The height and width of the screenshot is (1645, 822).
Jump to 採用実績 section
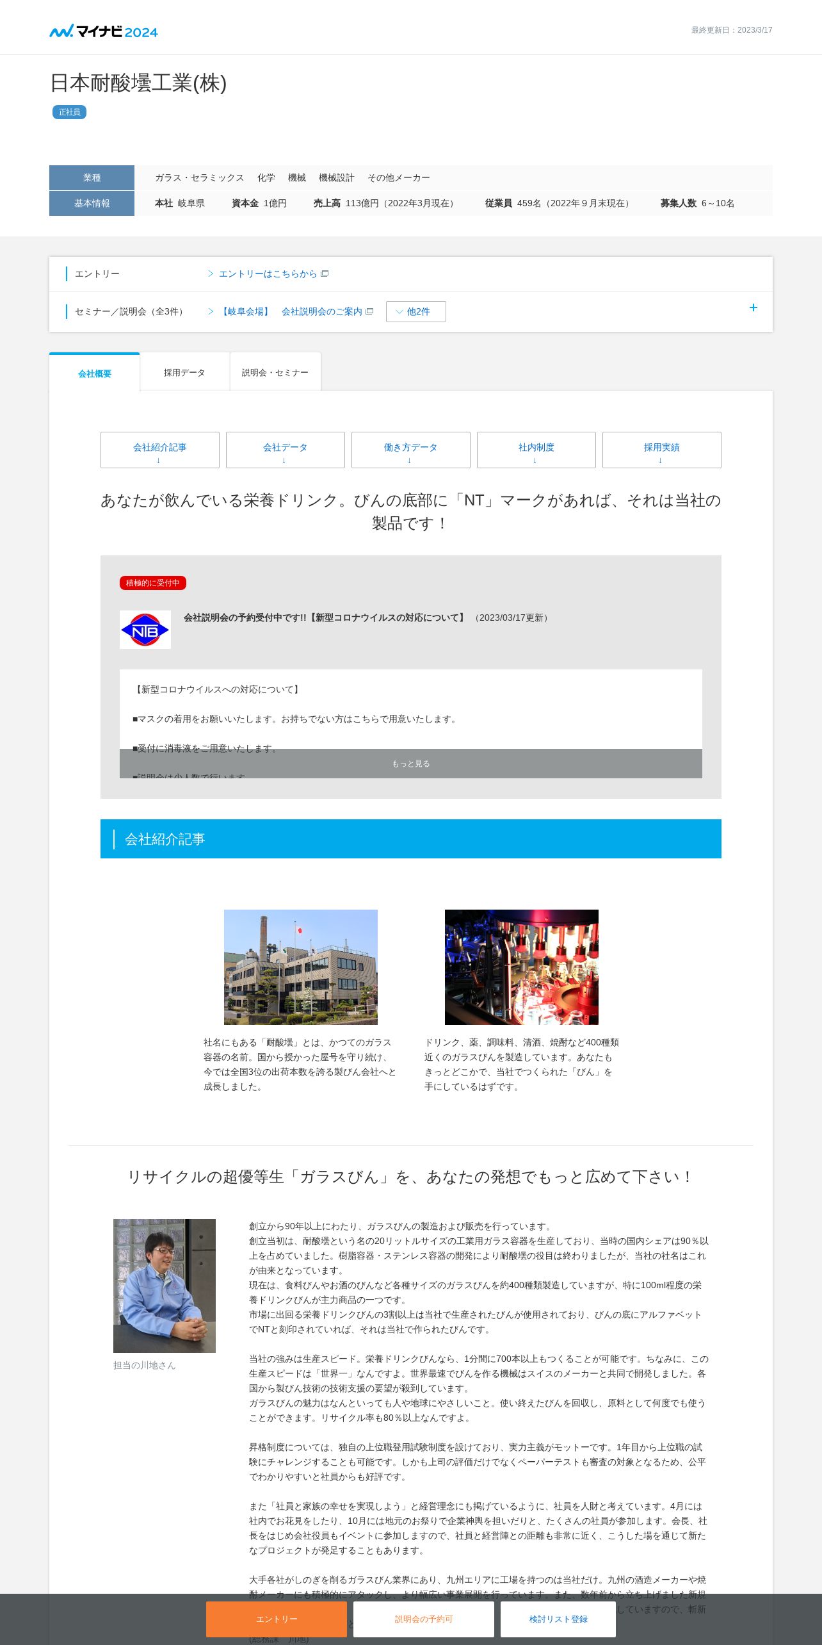coord(662,450)
